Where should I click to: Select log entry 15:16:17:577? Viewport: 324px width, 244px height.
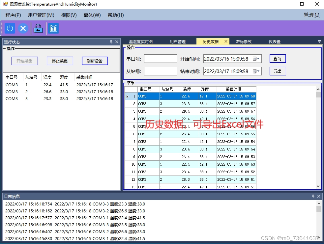[75, 218]
